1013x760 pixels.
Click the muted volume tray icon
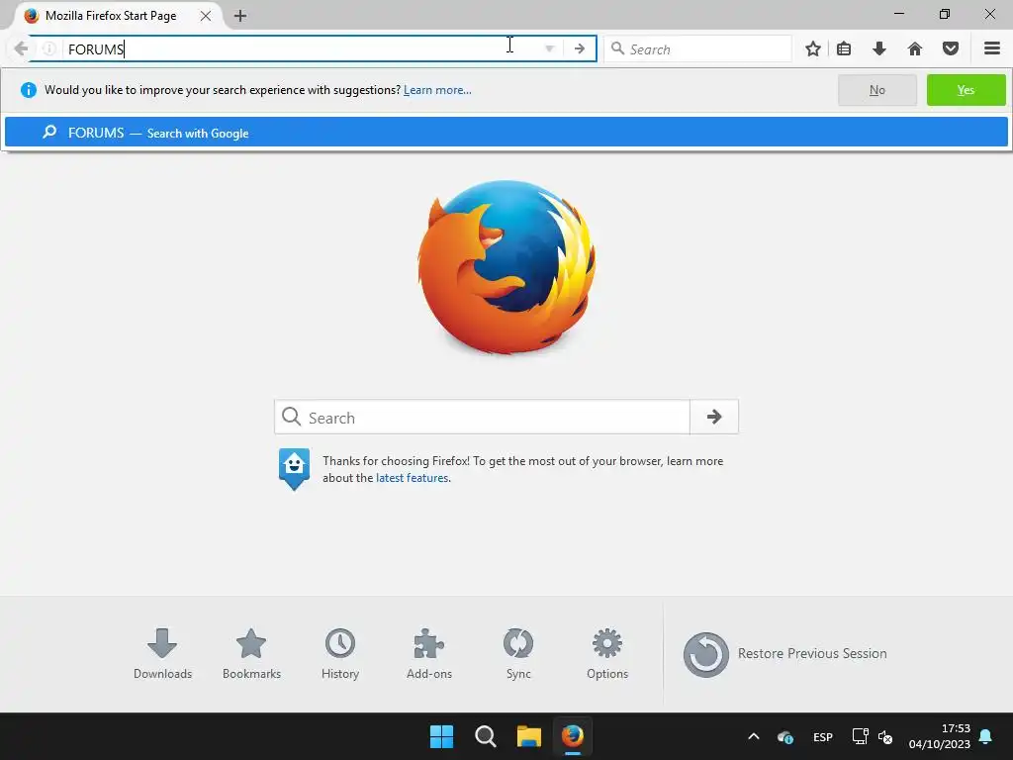pos(885,736)
